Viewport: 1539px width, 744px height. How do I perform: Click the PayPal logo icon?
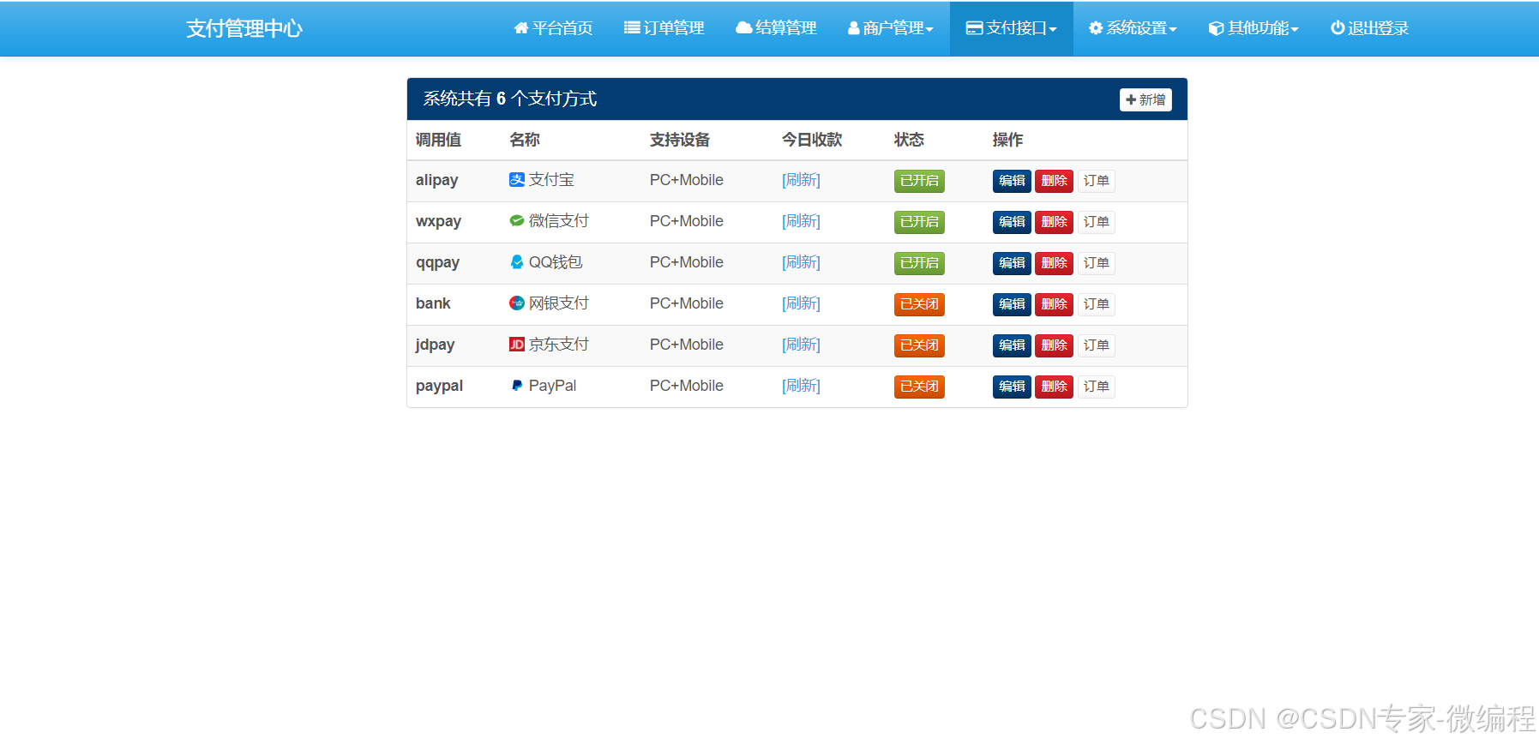pos(517,386)
